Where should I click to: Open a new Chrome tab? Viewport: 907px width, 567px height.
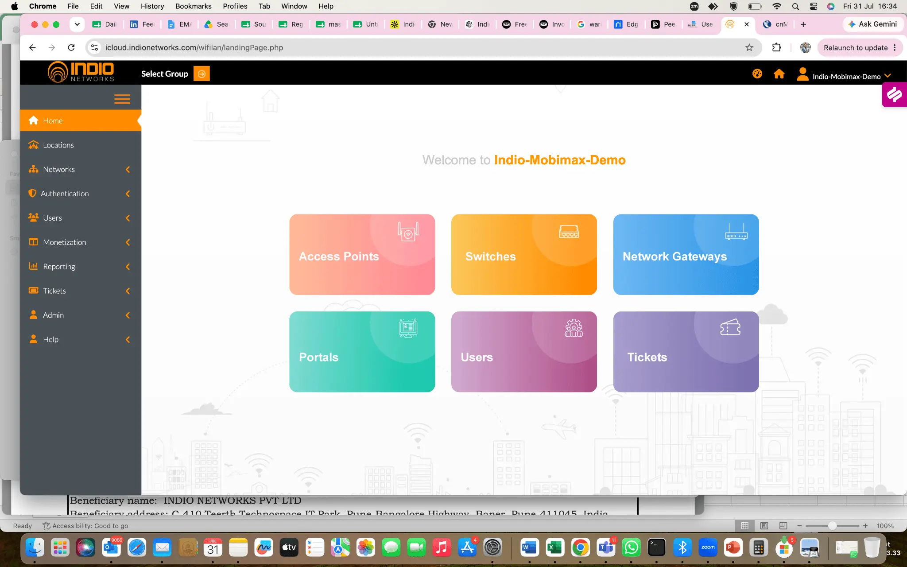[803, 24]
